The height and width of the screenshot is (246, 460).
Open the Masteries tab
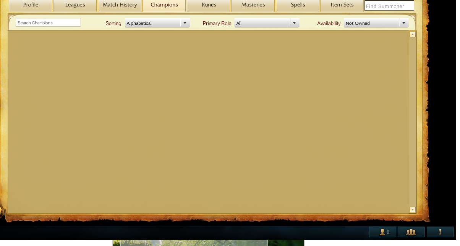(x=253, y=5)
